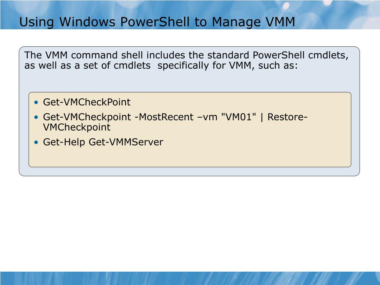Image resolution: width=380 pixels, height=285 pixels.
Task: Click the bullet dot beside Get-VMCheckpoint -MostRecent
Action: tap(36, 117)
